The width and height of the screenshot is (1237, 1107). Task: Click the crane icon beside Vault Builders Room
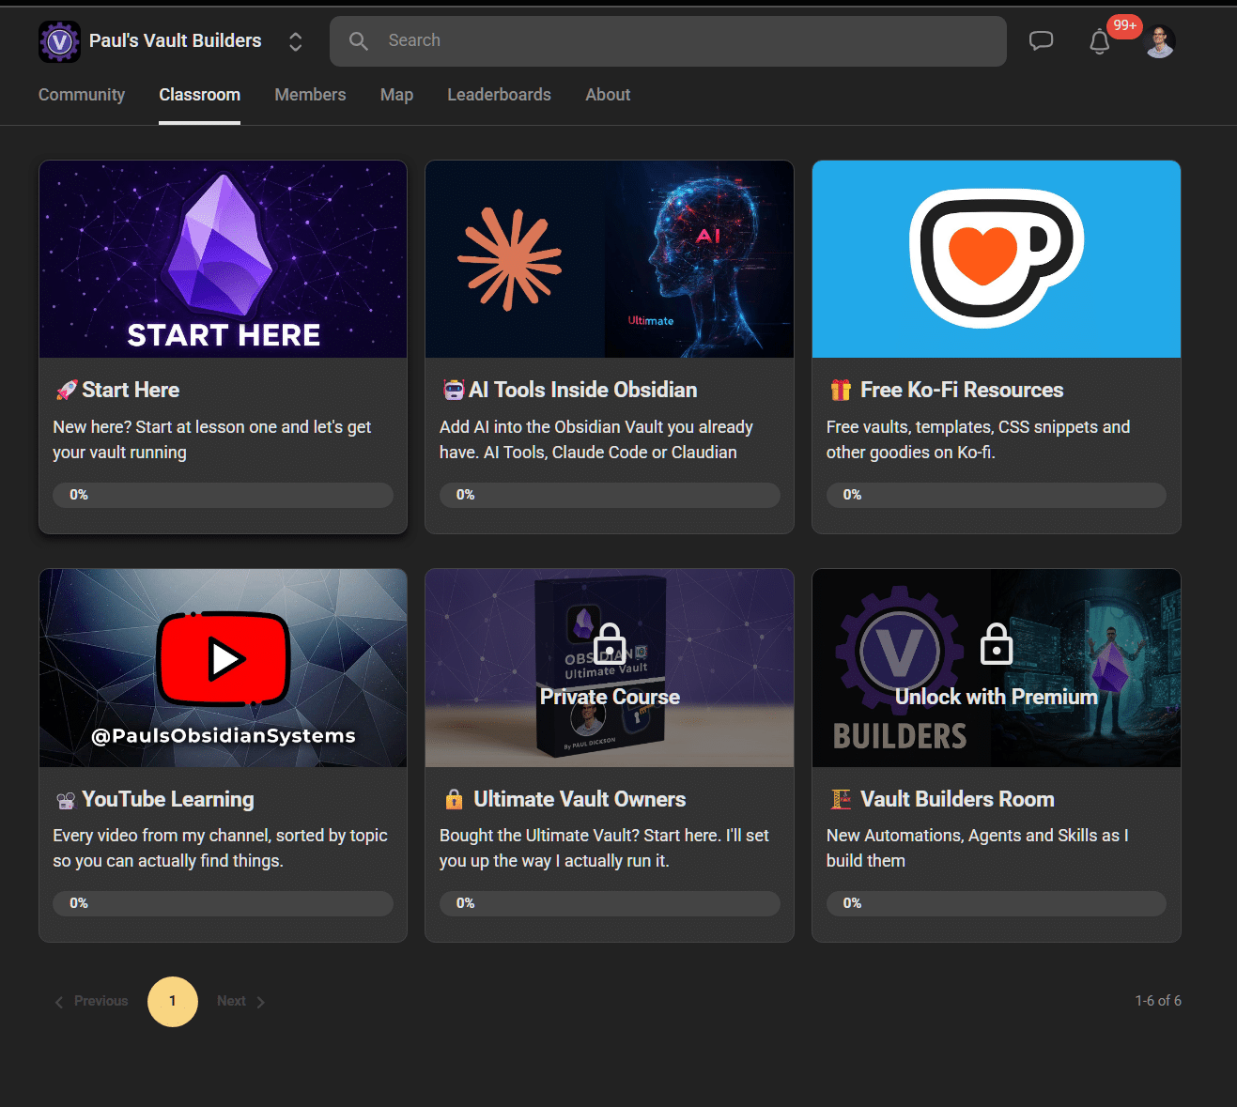click(x=841, y=799)
